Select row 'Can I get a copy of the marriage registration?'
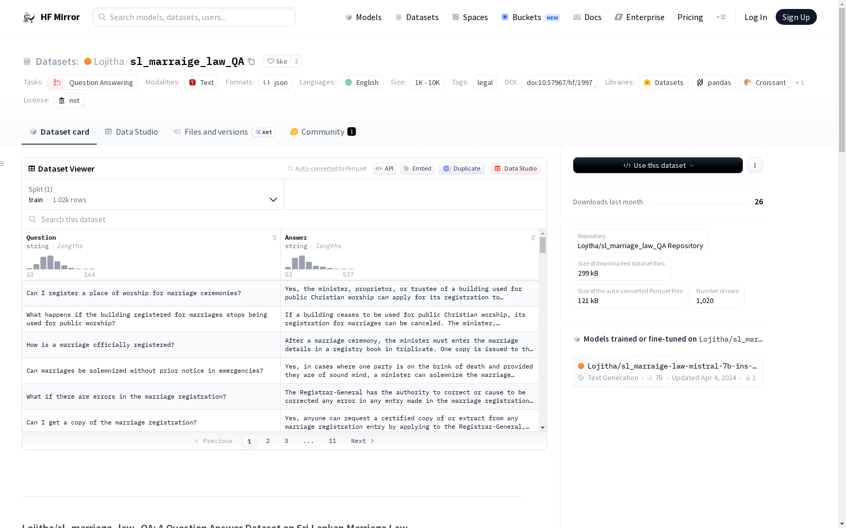 coord(280,422)
